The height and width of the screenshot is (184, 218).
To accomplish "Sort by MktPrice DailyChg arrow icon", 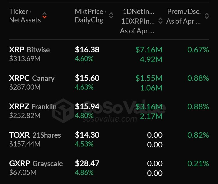I will pyautogui.click(x=111, y=15).
